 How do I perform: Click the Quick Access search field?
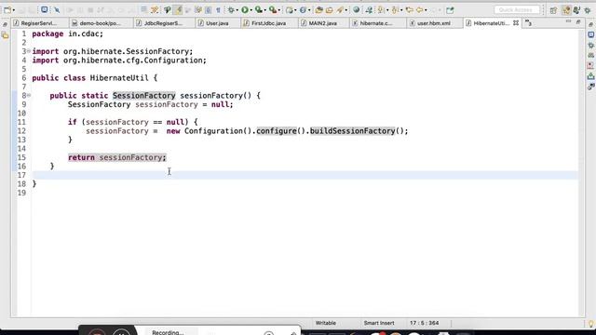tap(517, 9)
